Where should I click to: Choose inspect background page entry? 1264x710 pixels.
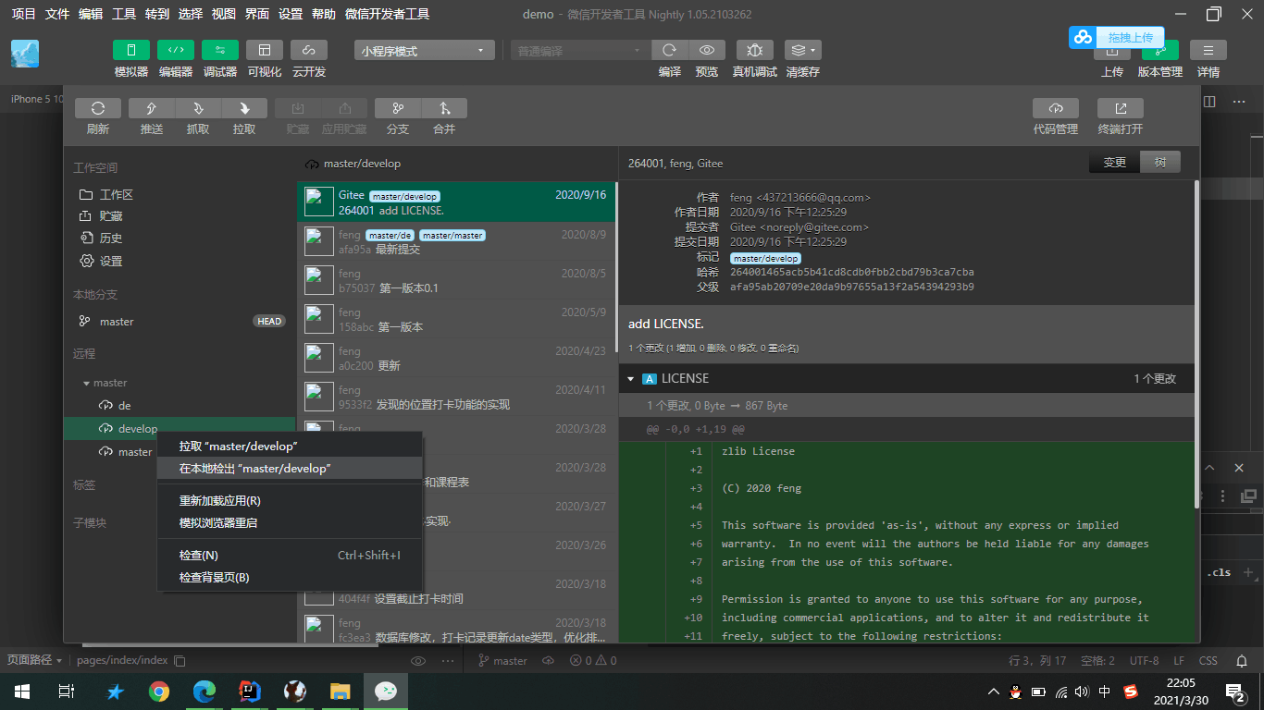point(290,577)
